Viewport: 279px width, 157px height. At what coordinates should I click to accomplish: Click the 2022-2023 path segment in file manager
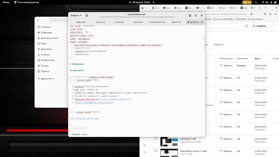58,20
